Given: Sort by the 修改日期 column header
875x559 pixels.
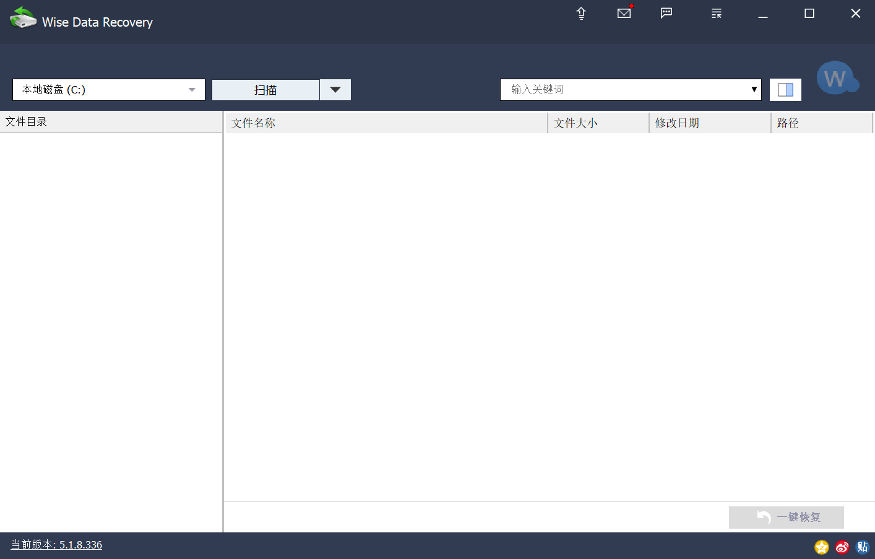Looking at the screenshot, I should point(709,123).
